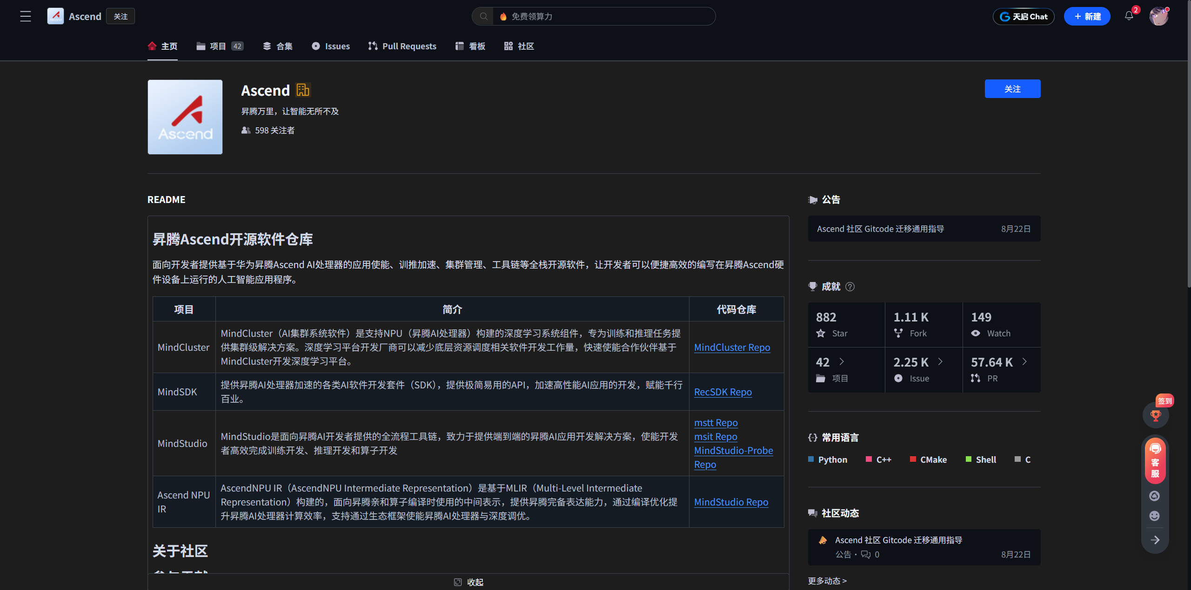The image size is (1191, 590).
Task: Click the enterprise badge icon next to Ascend
Action: (x=303, y=90)
